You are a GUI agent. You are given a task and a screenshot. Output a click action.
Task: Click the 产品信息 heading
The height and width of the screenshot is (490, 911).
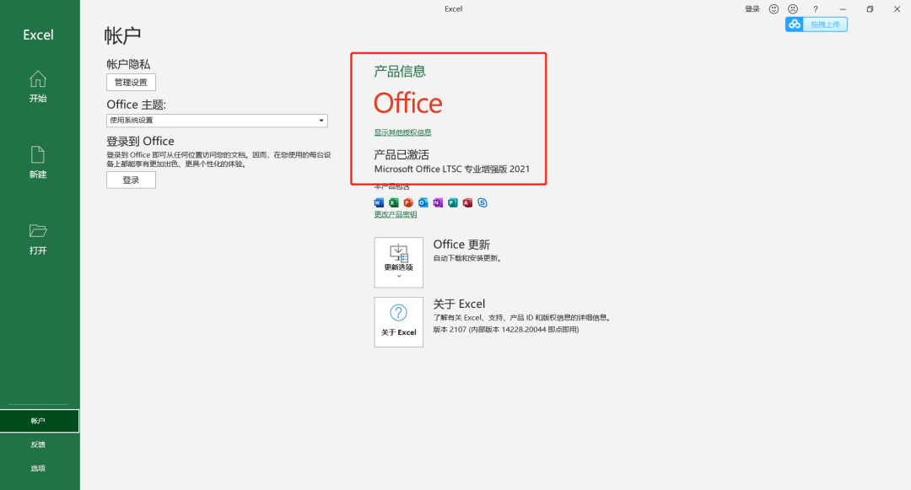point(400,72)
